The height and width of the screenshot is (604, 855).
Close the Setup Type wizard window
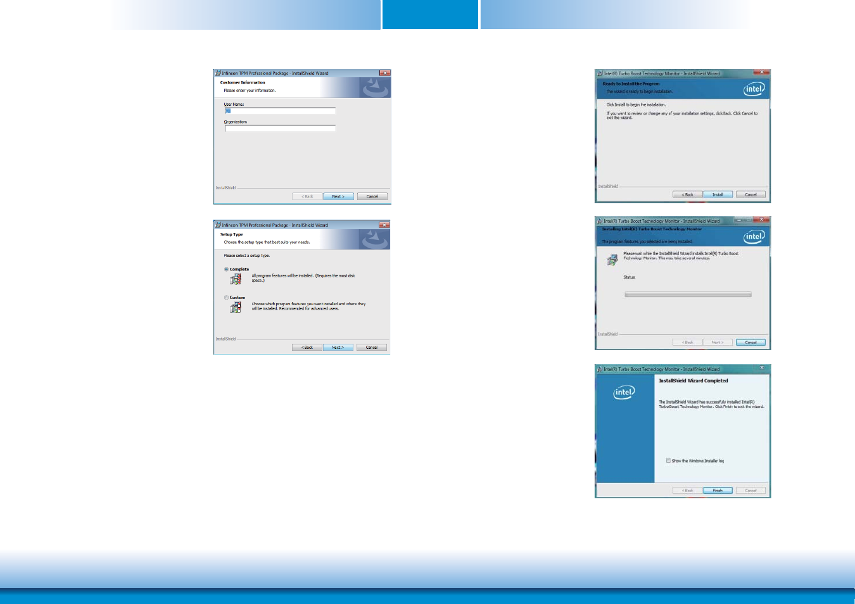point(384,225)
